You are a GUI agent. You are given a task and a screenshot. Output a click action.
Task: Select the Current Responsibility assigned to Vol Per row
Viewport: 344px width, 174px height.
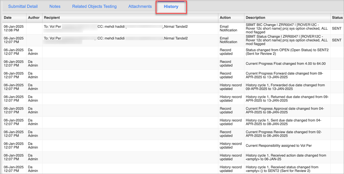[172, 145]
